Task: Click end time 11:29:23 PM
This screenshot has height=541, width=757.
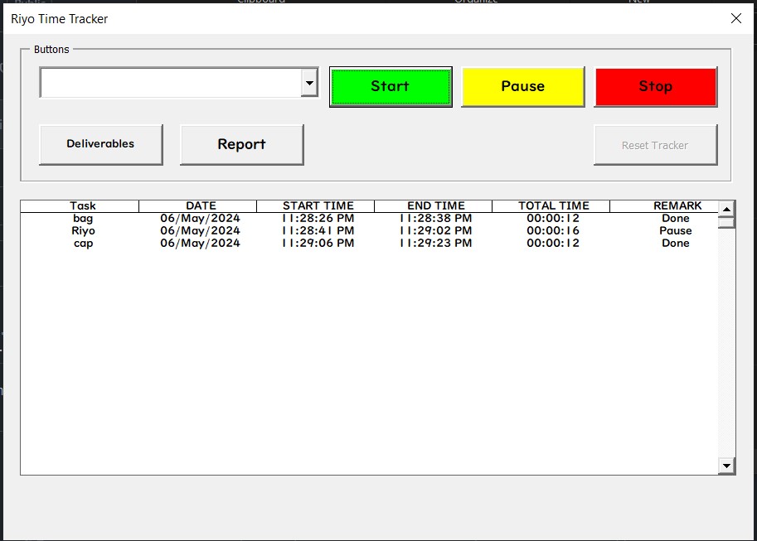Action: pos(436,244)
